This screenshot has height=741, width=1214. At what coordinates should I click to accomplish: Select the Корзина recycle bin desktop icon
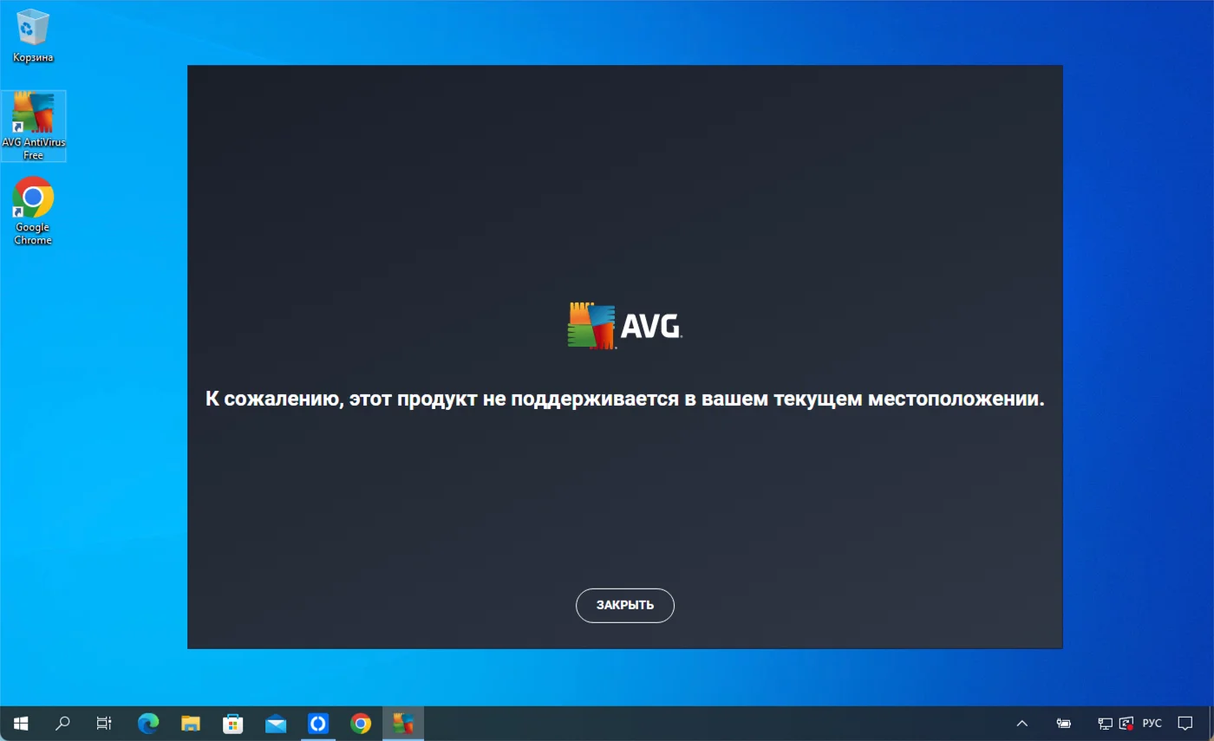pos(33,36)
